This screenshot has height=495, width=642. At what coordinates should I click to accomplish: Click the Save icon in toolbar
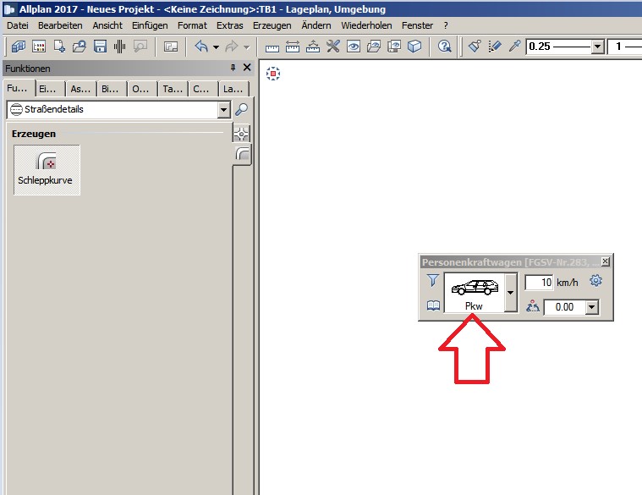[x=100, y=47]
